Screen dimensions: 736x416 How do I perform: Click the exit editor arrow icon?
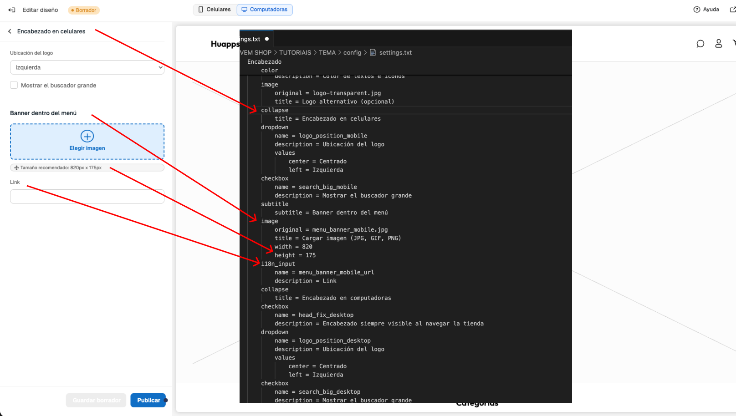tap(12, 10)
